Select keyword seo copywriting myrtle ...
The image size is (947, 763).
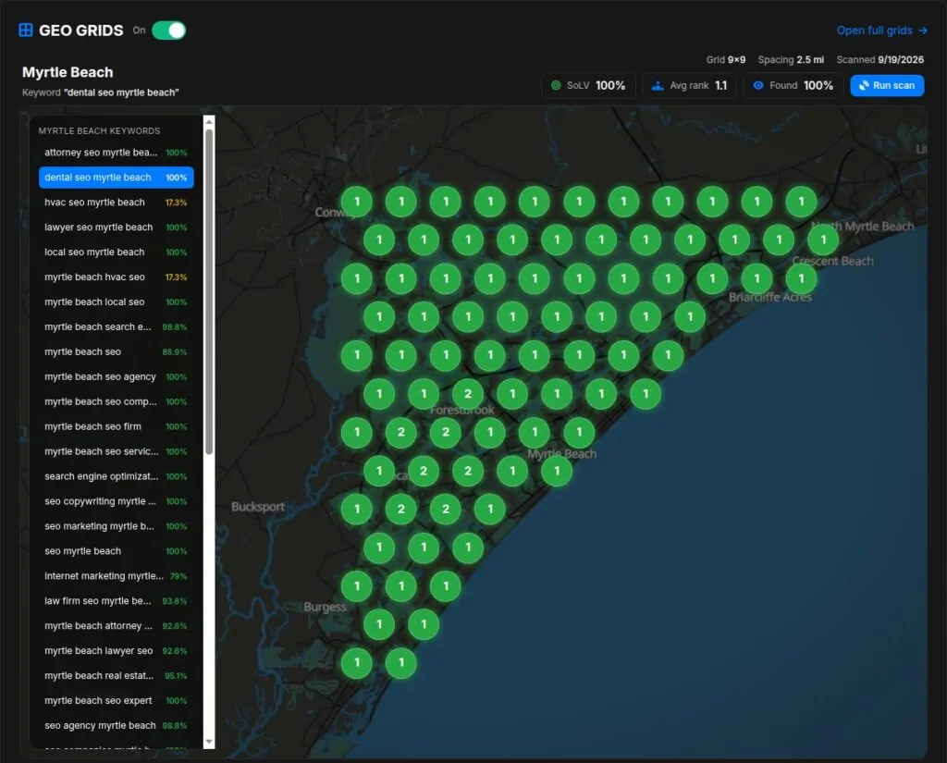(116, 501)
